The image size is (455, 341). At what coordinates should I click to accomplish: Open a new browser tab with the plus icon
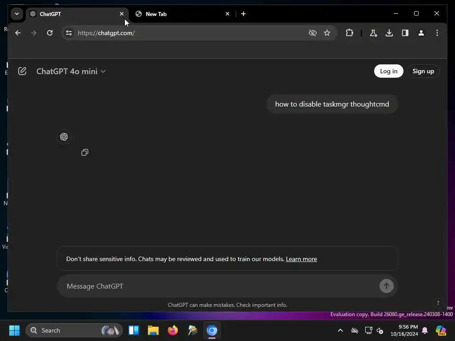[243, 14]
